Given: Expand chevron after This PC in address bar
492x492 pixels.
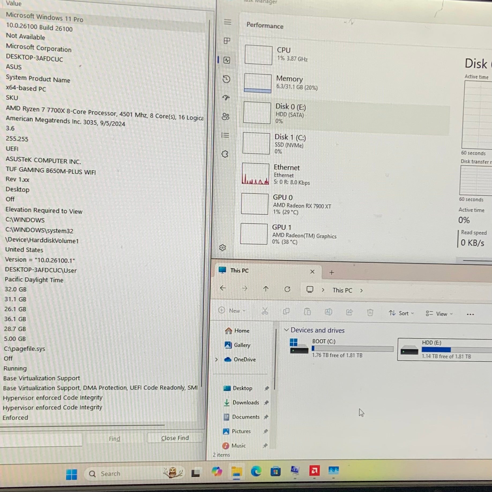Looking at the screenshot, I should [x=361, y=290].
